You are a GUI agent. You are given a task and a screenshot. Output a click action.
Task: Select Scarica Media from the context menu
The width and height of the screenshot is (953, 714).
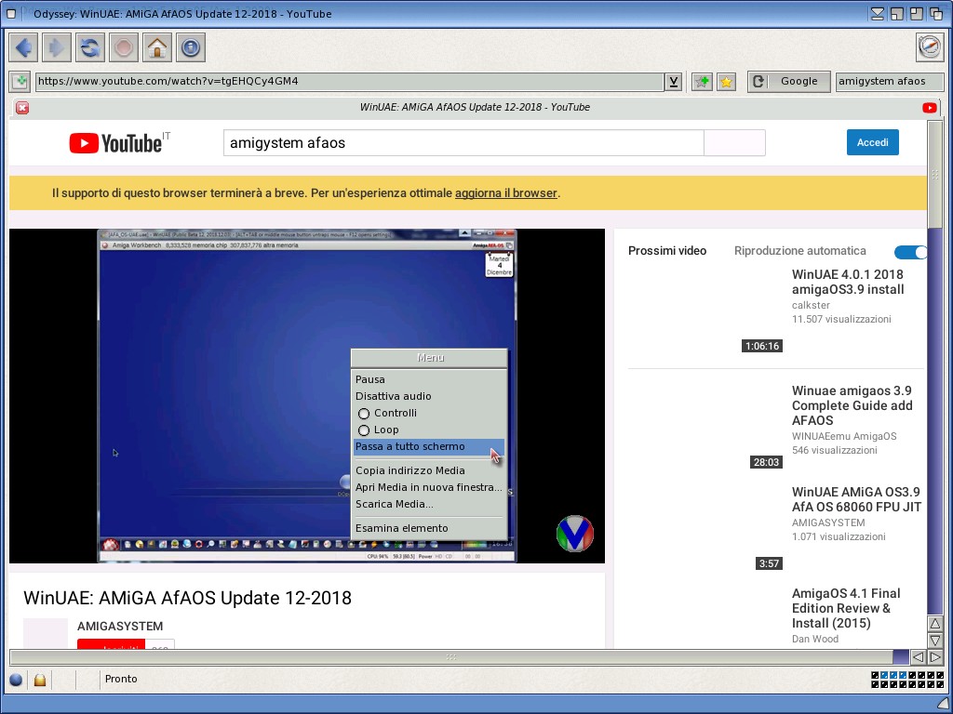coord(395,505)
